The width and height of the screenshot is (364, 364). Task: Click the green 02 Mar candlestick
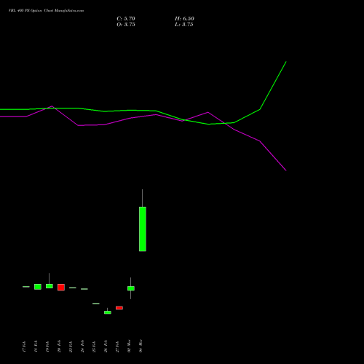pyautogui.click(x=131, y=288)
